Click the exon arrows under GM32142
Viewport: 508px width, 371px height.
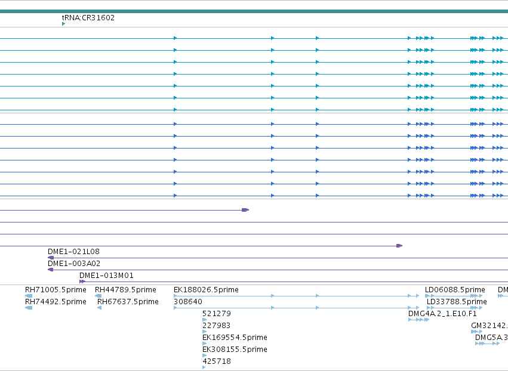coord(476,332)
